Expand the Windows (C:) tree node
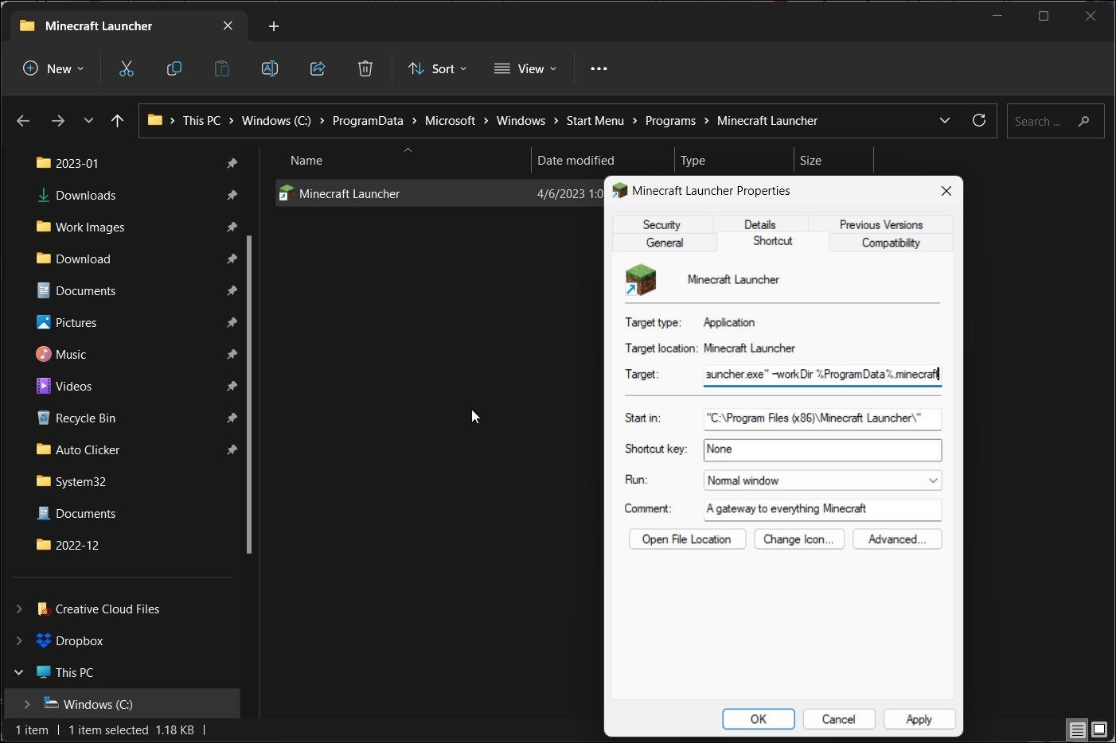Image resolution: width=1116 pixels, height=743 pixels. point(27,704)
